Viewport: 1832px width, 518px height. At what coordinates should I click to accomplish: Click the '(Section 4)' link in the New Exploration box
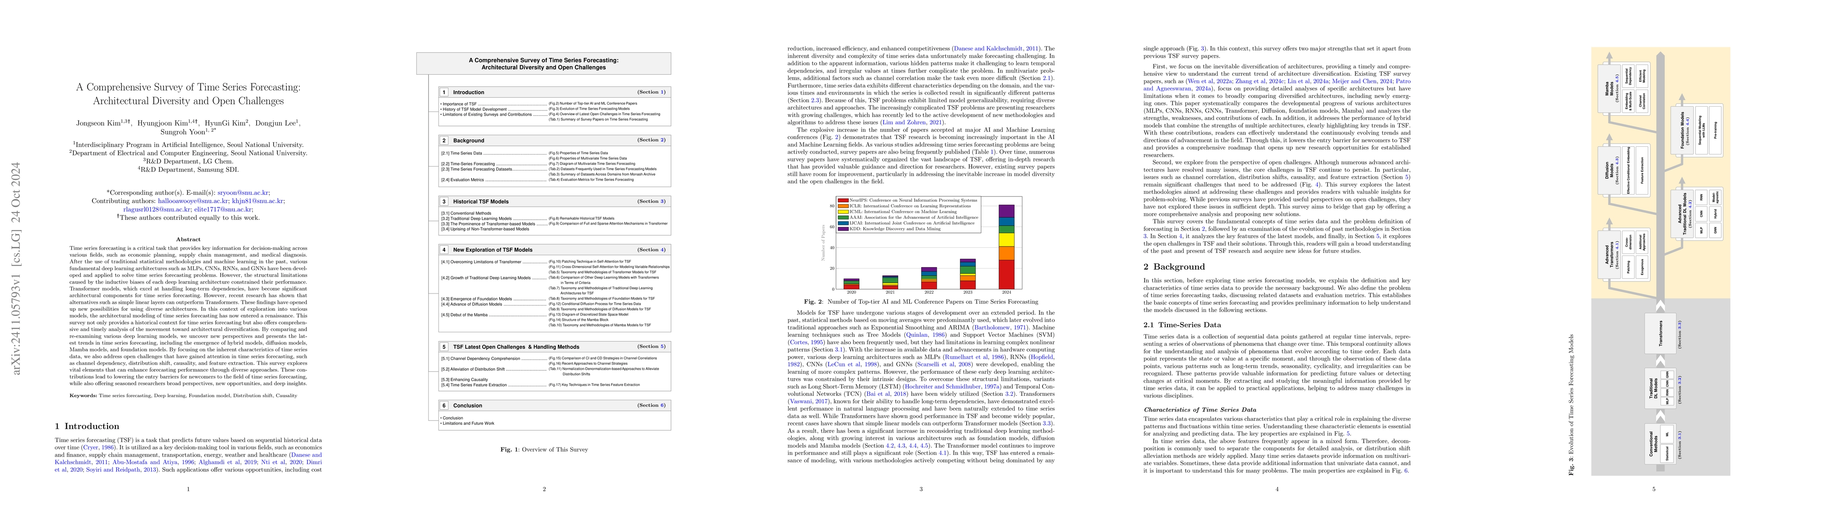point(652,250)
